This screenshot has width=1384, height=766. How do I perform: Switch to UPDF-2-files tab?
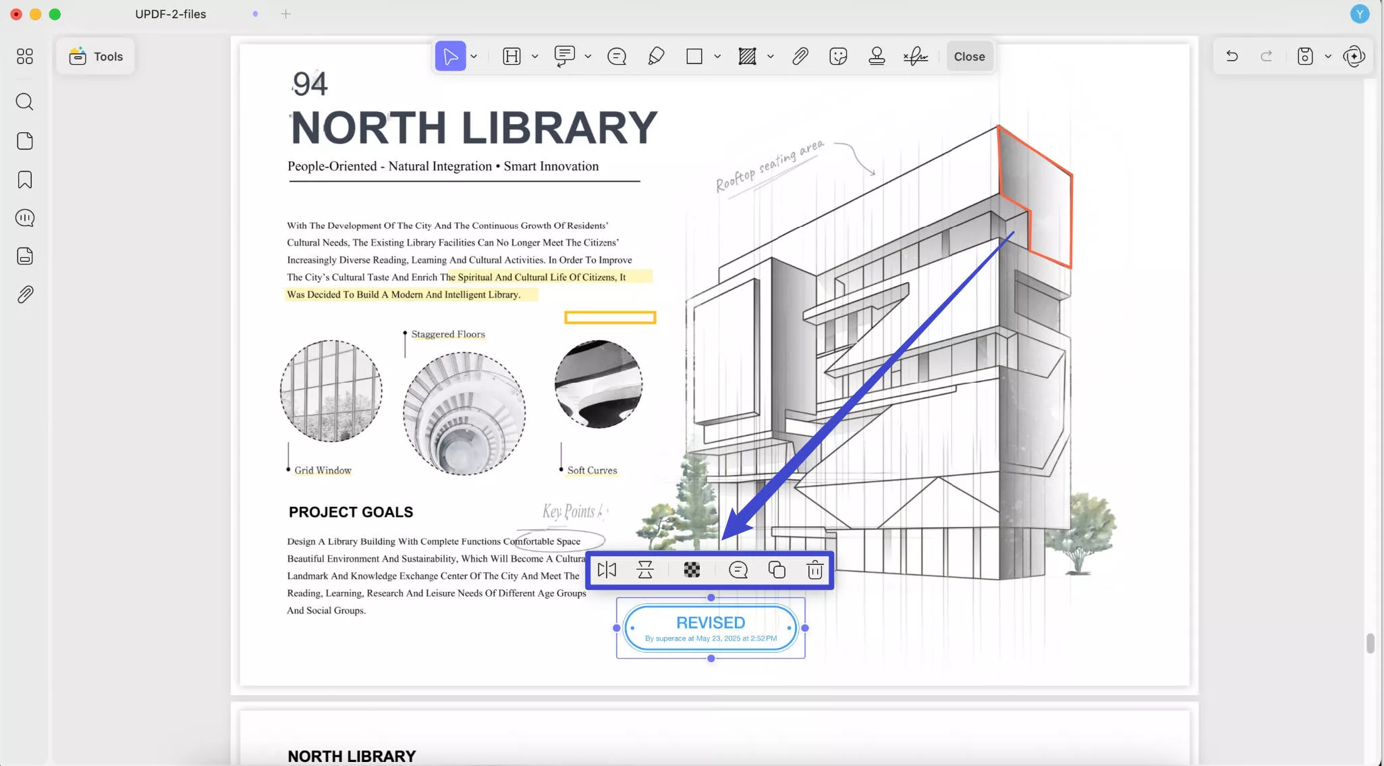(x=171, y=14)
